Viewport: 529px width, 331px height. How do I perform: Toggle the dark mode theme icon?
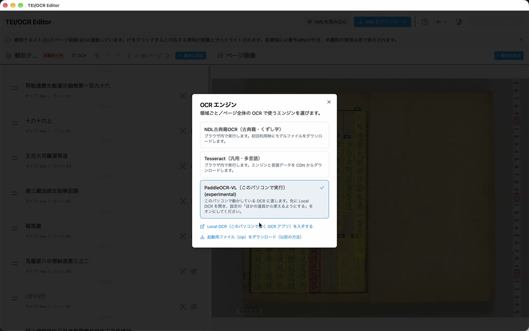458,22
